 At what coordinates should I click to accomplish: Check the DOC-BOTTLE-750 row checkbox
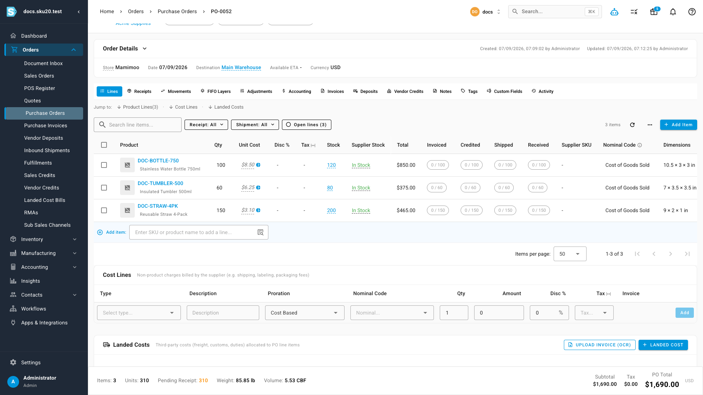click(x=104, y=165)
